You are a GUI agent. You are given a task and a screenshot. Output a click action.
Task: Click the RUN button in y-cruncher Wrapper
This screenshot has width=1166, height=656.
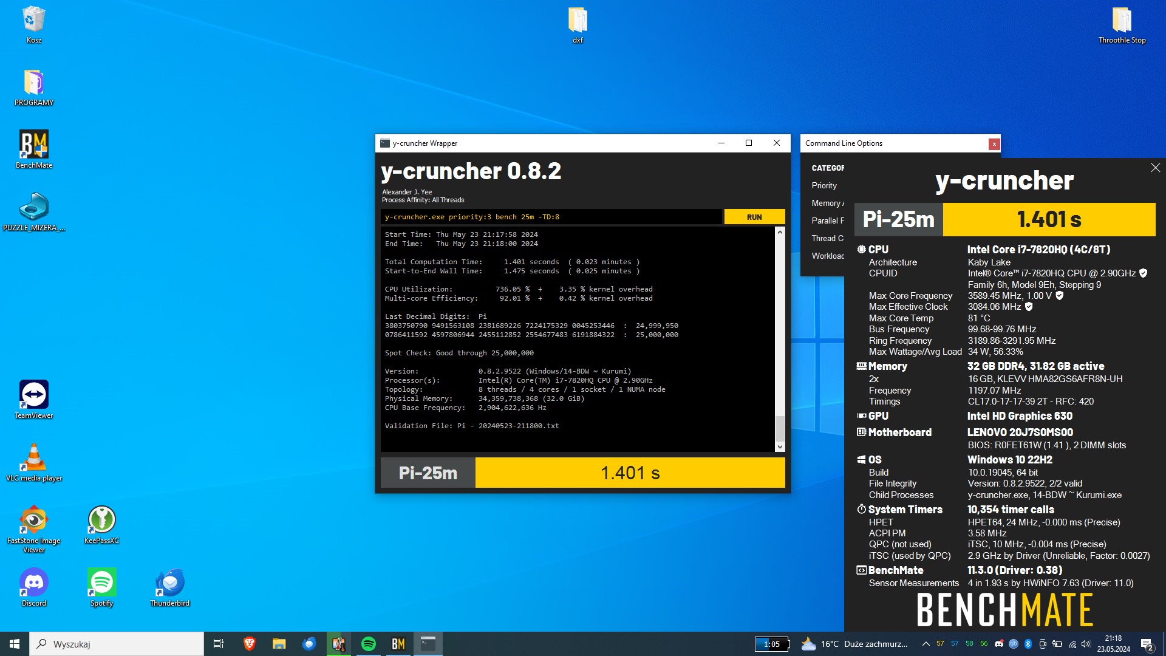pos(754,217)
